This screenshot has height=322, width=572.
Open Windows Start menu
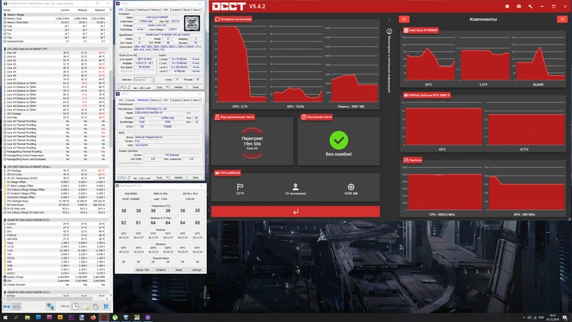5,317
